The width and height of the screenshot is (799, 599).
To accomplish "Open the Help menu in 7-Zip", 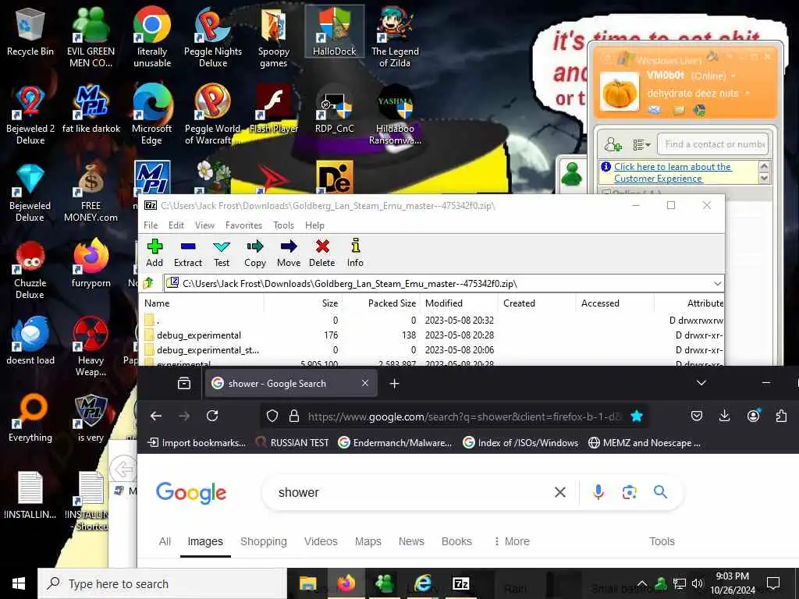I will click(x=314, y=225).
